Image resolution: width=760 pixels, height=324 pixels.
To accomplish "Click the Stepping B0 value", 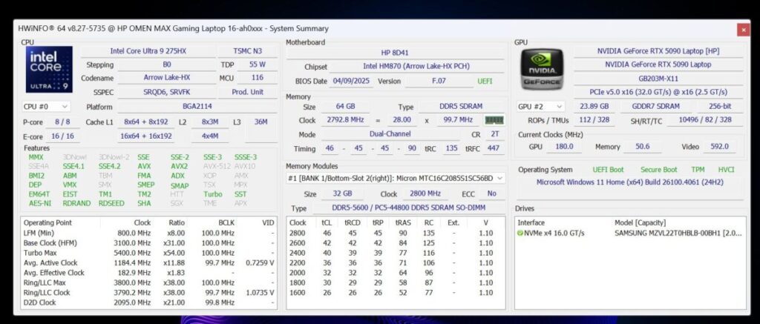I will point(167,65).
